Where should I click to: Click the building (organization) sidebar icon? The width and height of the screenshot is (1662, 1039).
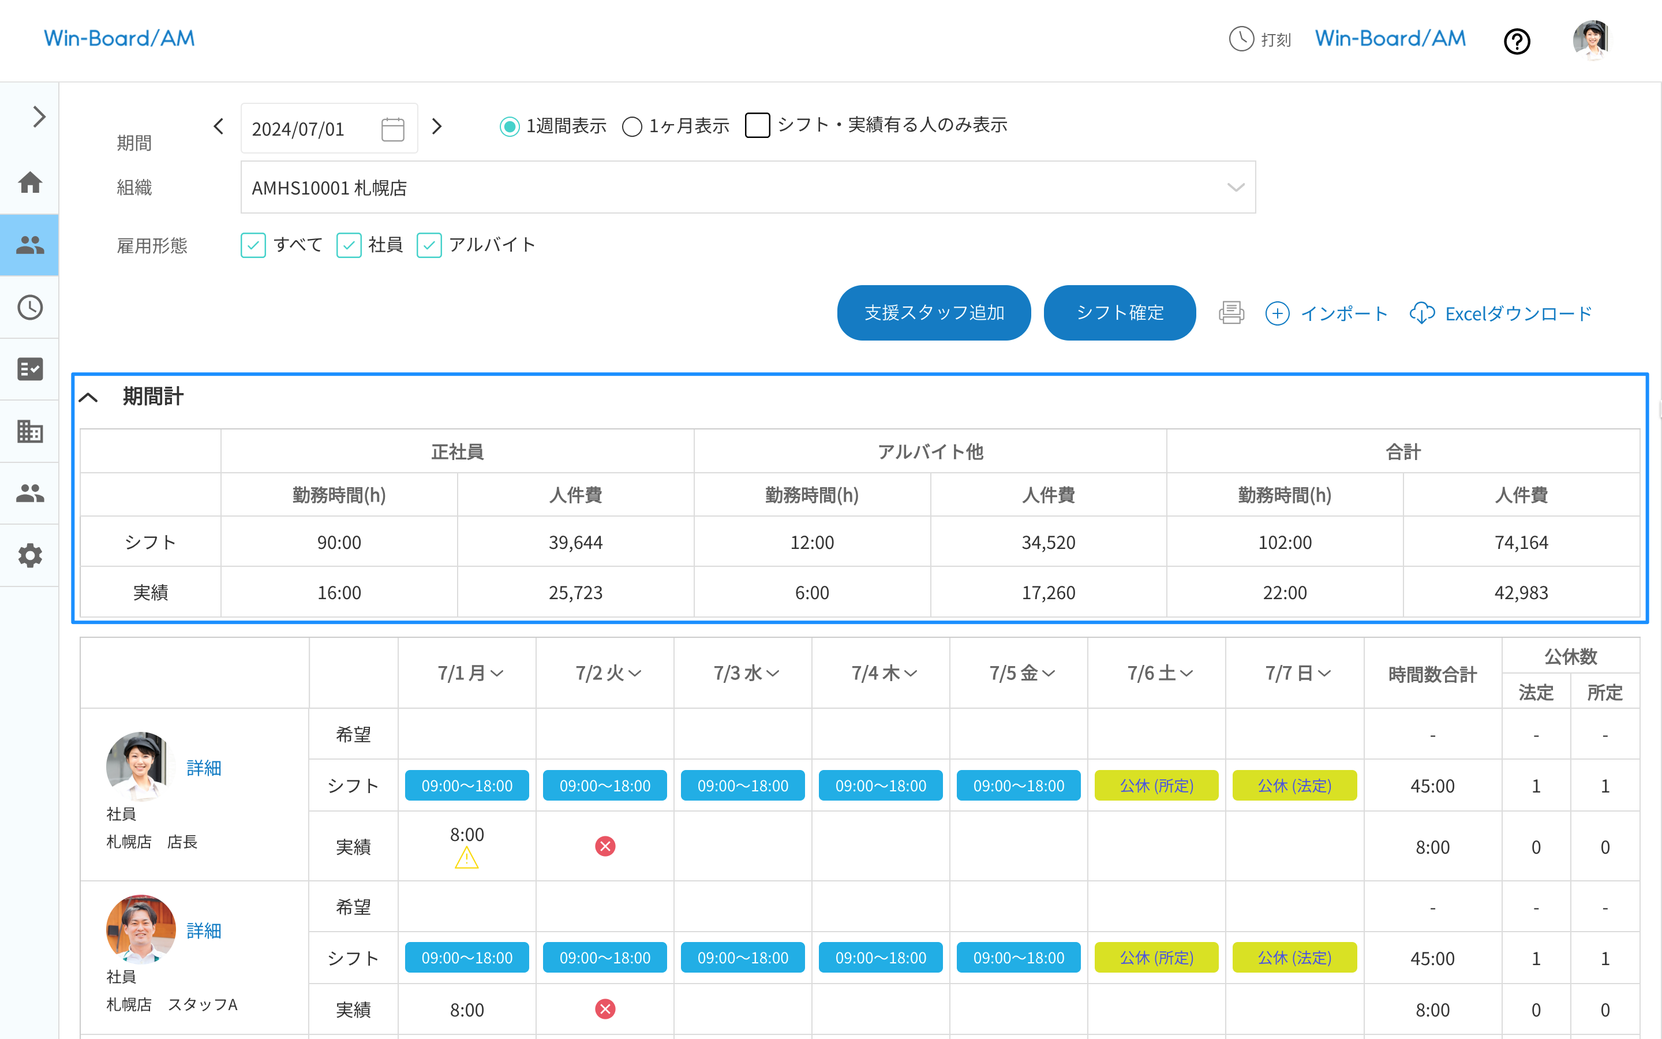click(29, 431)
